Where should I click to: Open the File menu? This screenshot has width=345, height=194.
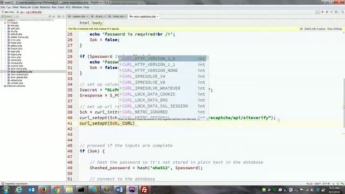coord(3,7)
